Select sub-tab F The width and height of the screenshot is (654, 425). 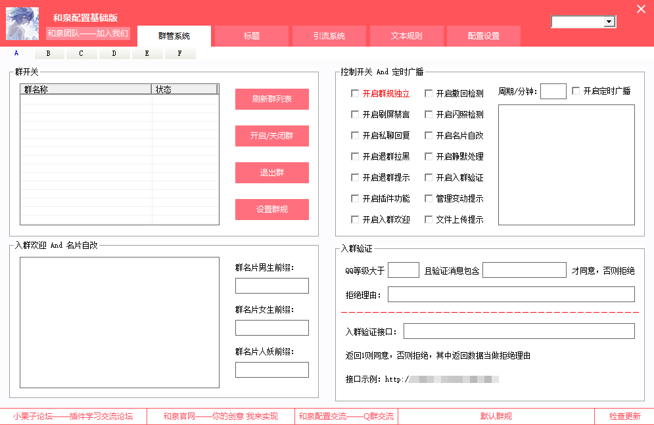click(180, 54)
